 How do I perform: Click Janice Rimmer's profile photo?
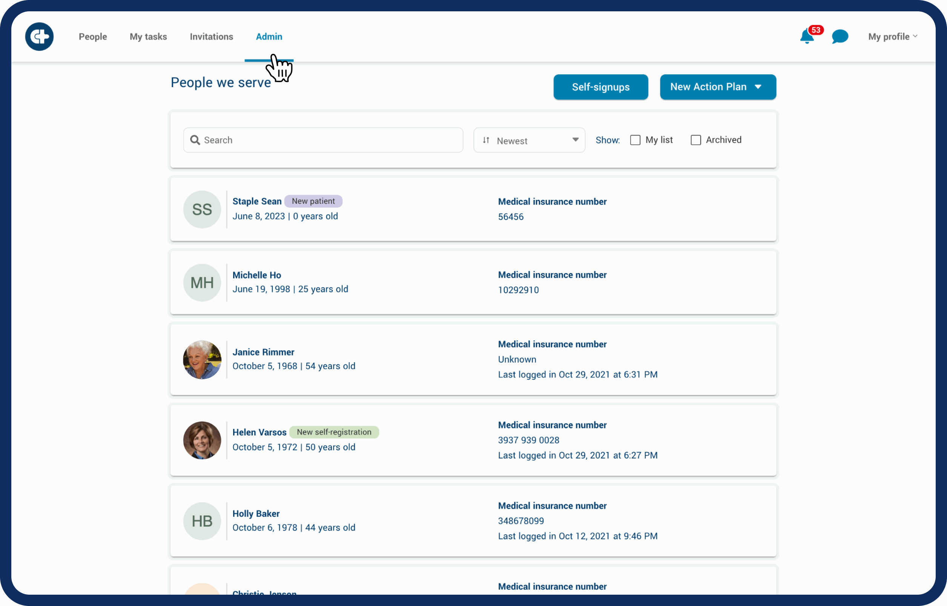202,360
